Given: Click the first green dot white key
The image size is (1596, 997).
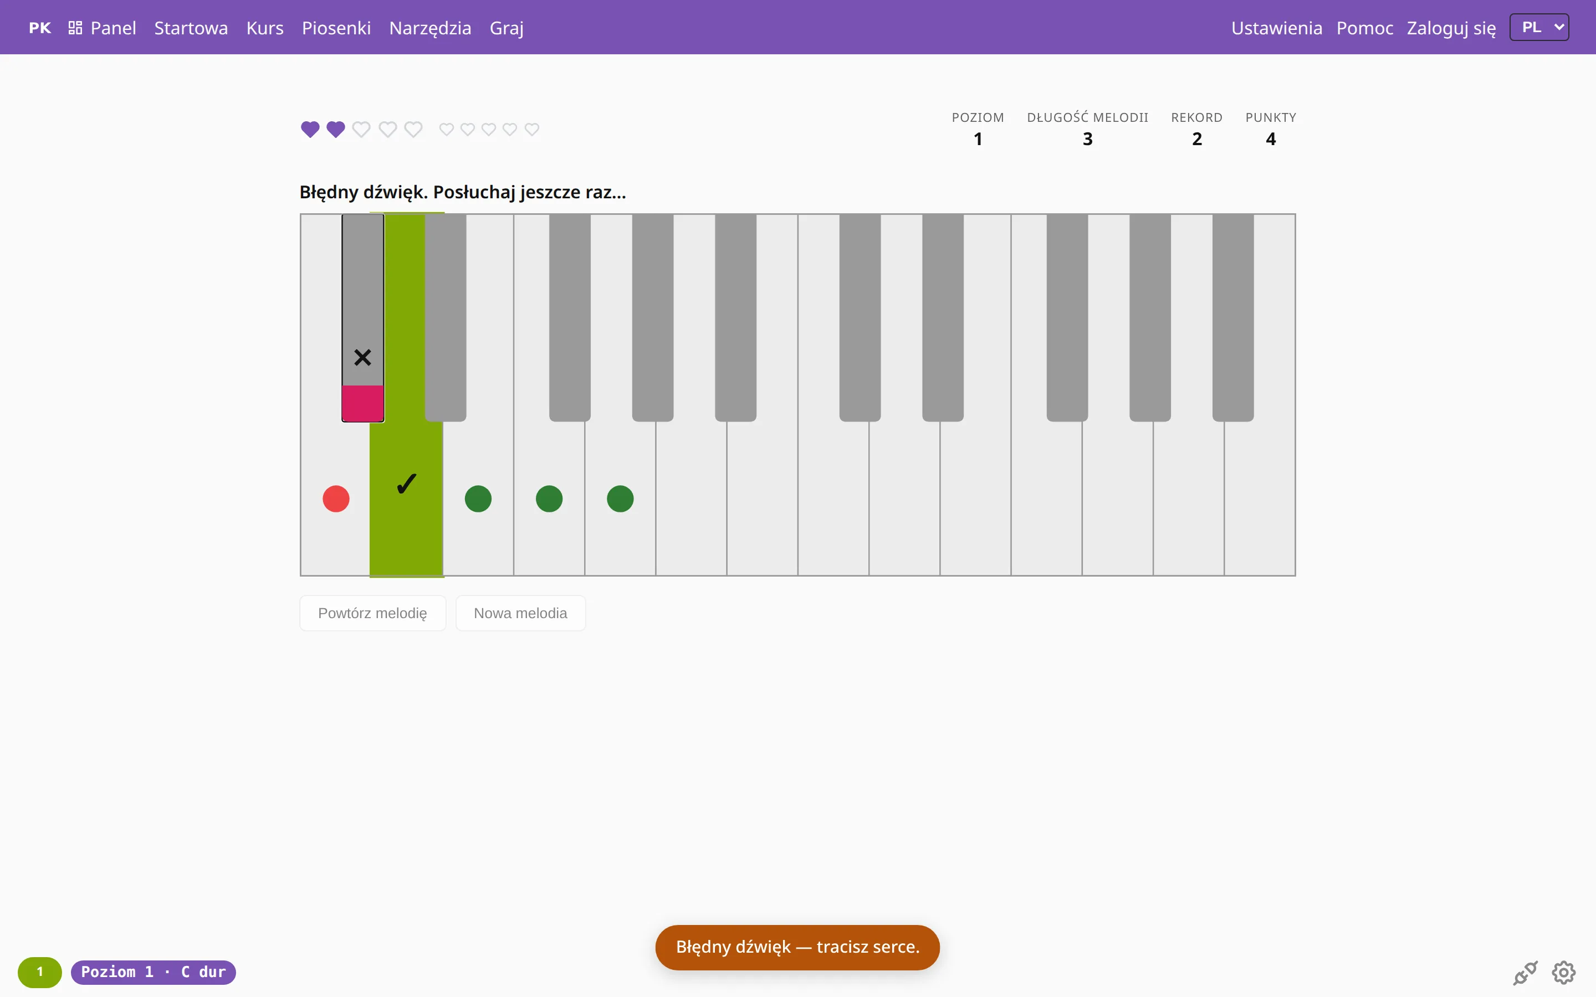Looking at the screenshot, I should 478,498.
